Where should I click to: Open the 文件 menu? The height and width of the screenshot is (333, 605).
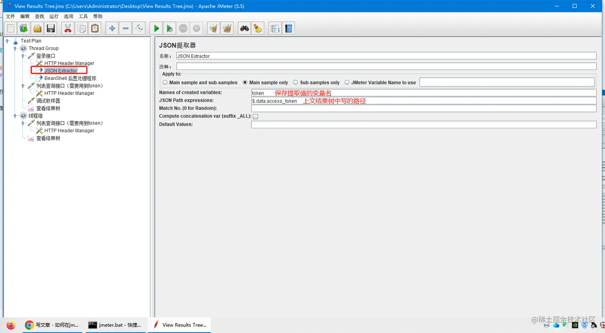10,16
